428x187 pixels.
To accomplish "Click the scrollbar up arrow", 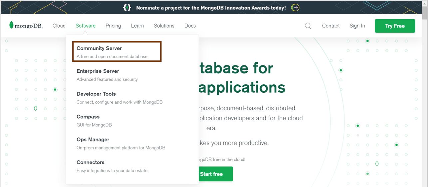I will point(425,3).
